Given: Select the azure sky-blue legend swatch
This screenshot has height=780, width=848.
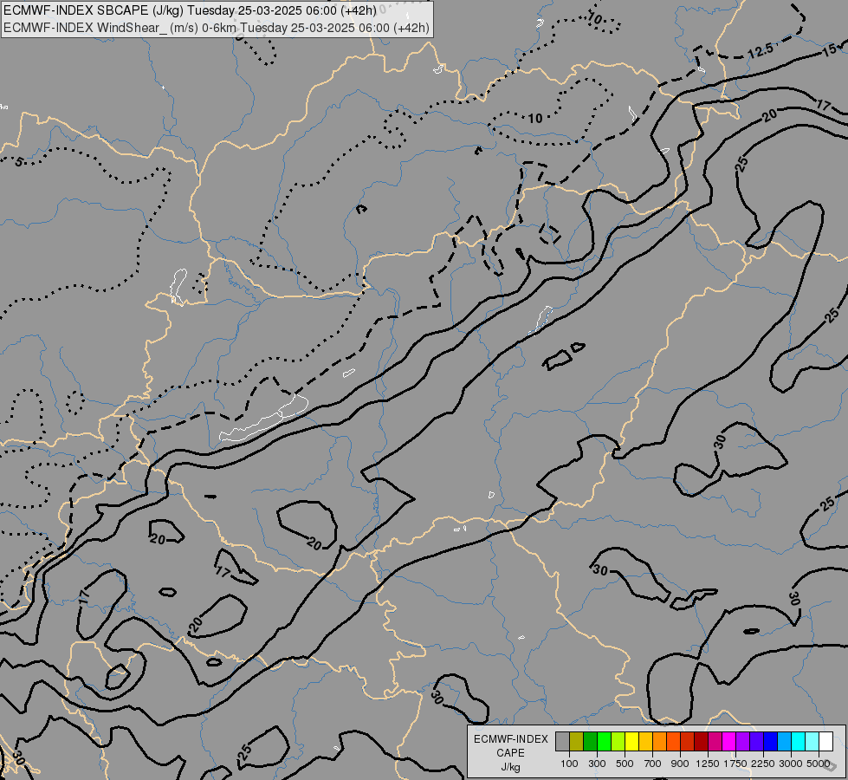Looking at the screenshot, I should [x=785, y=741].
